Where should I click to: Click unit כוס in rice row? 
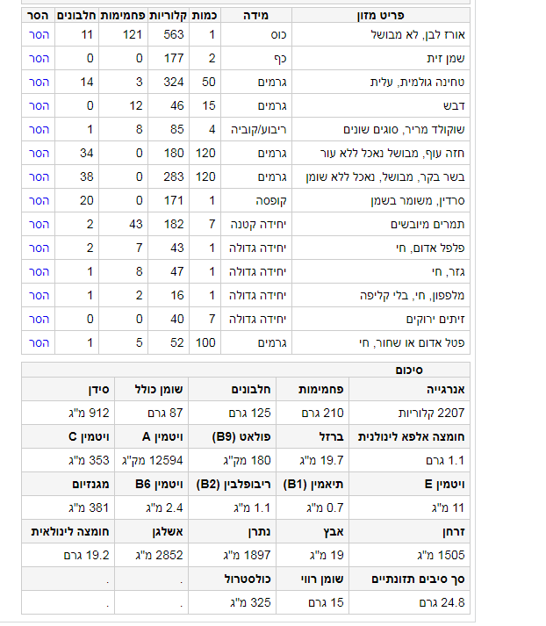(278, 35)
